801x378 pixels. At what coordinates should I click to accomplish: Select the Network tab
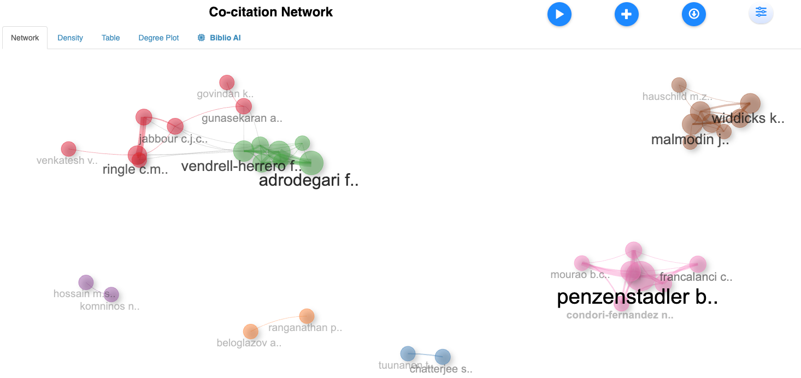coord(25,38)
